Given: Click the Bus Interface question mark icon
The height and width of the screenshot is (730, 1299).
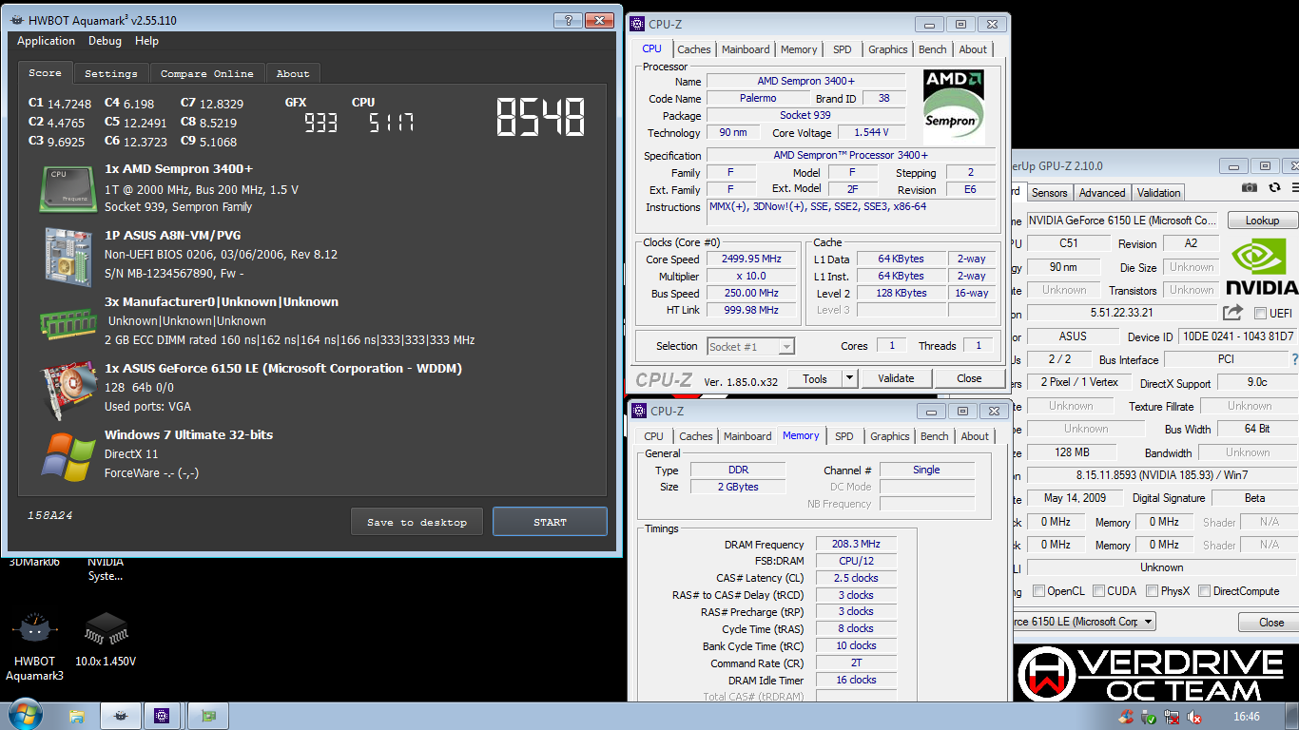Looking at the screenshot, I should click(x=1294, y=359).
